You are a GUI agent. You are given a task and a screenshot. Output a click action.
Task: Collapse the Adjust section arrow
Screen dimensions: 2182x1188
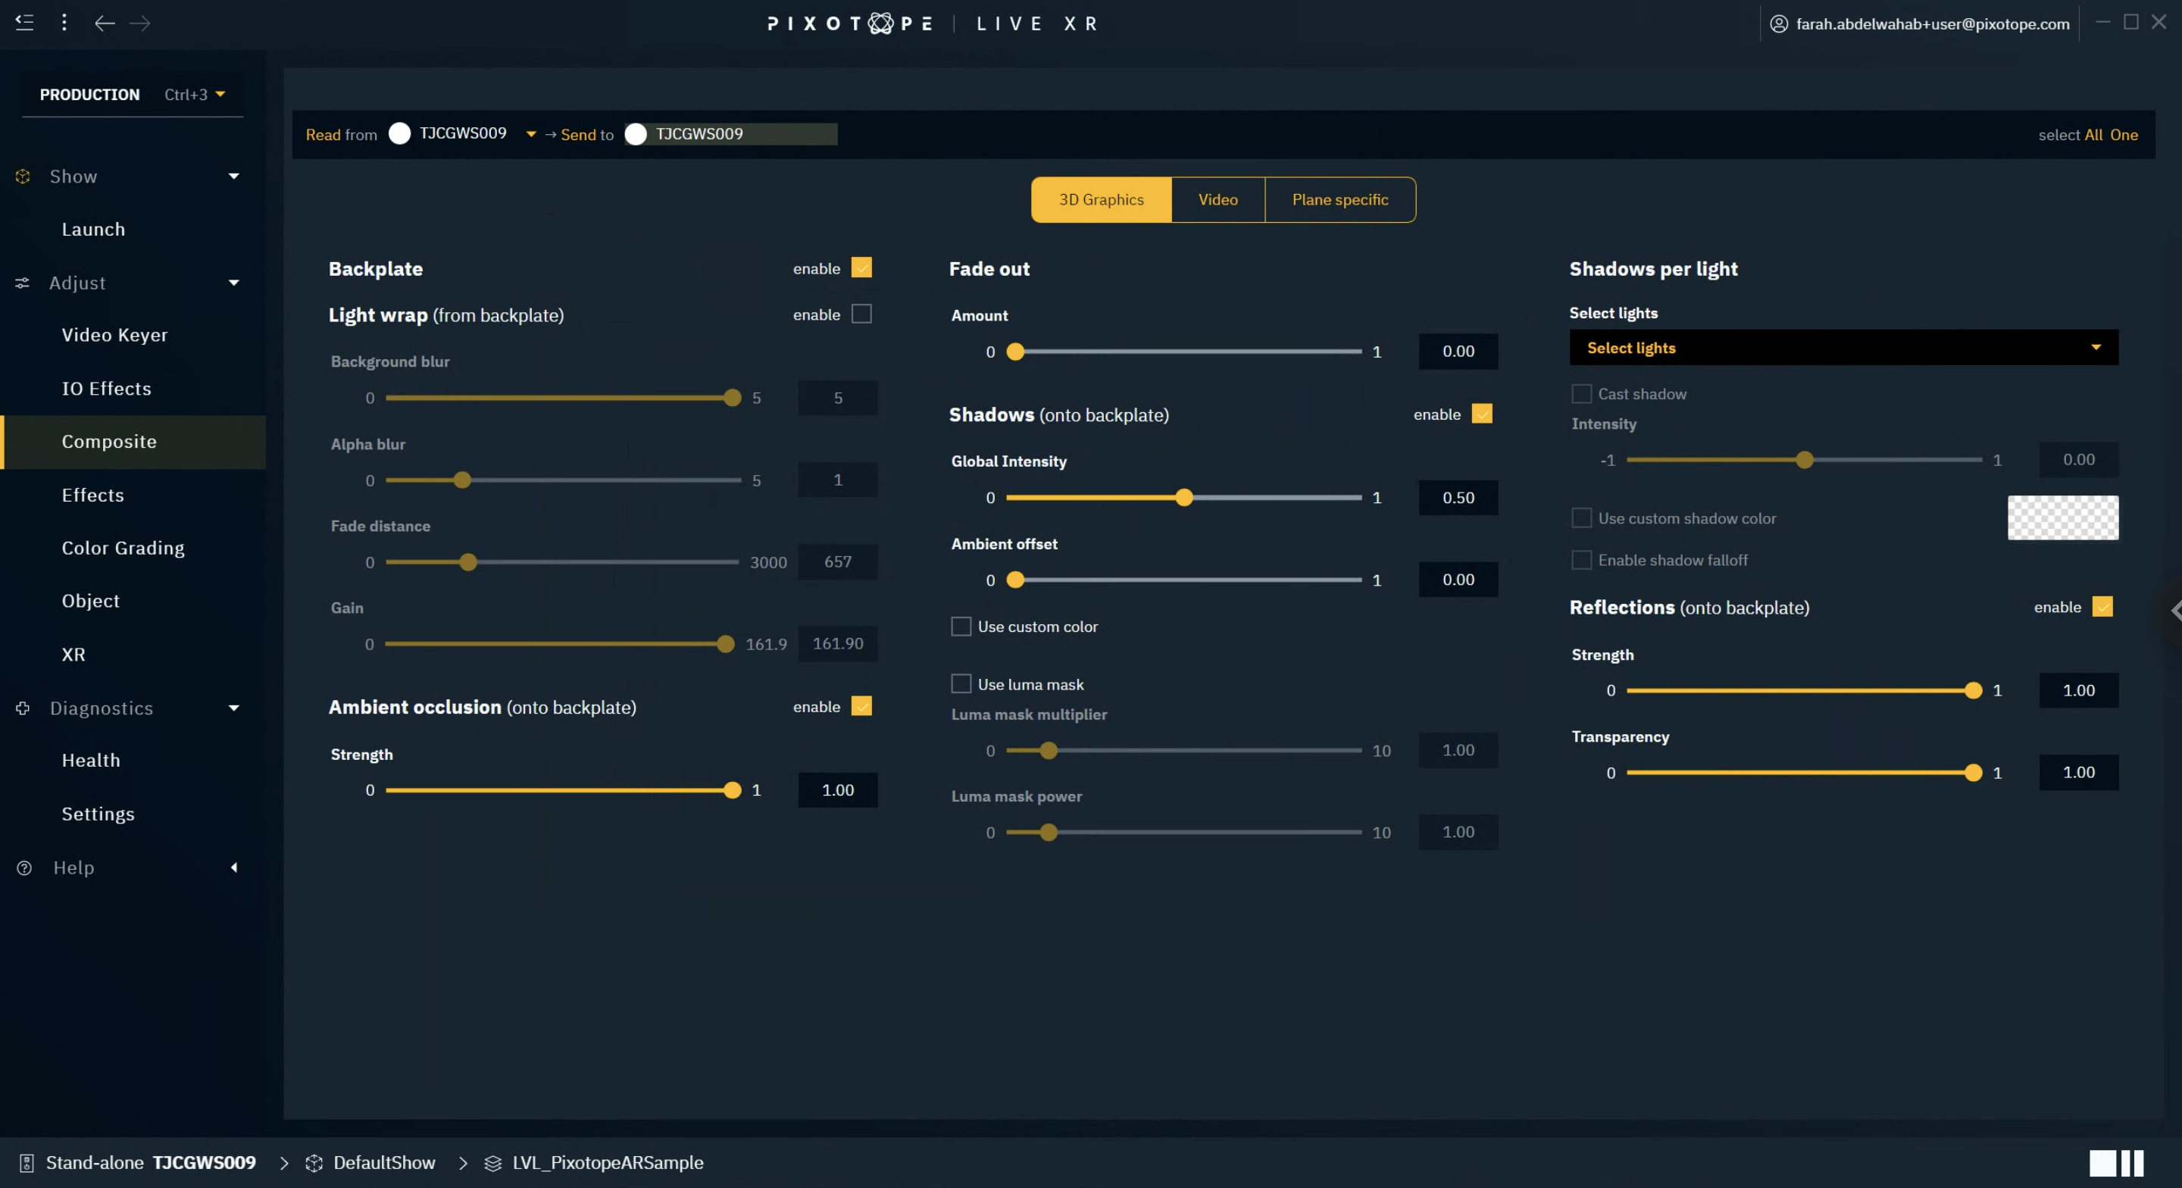click(234, 283)
